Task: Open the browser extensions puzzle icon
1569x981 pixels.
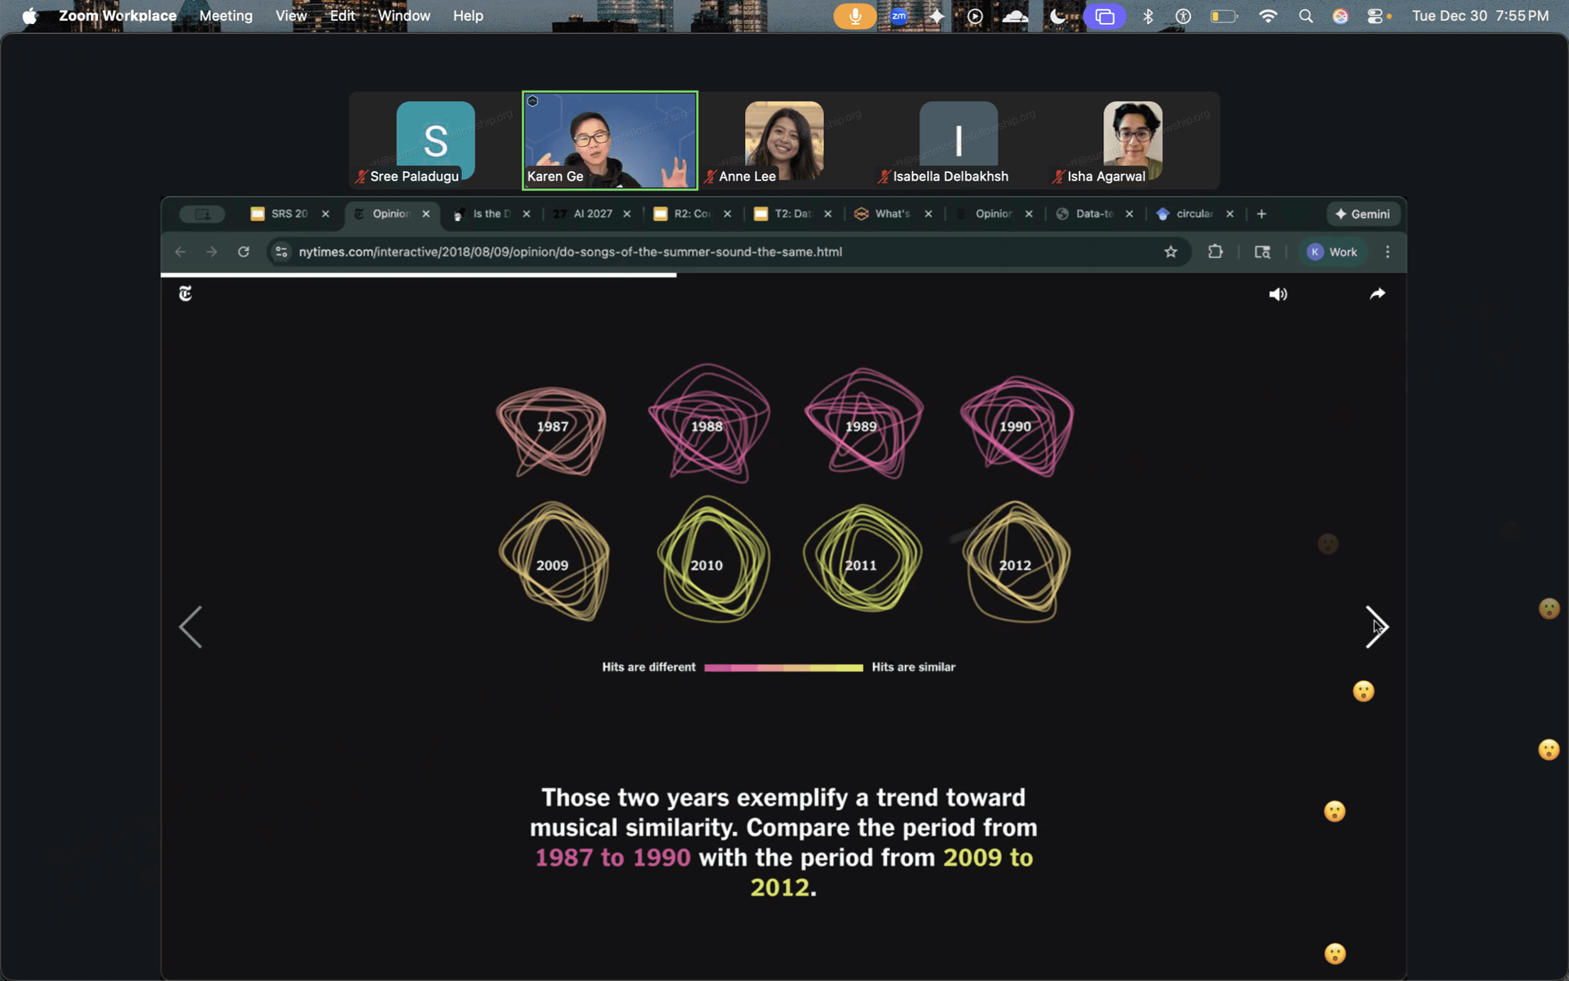Action: [x=1215, y=252]
